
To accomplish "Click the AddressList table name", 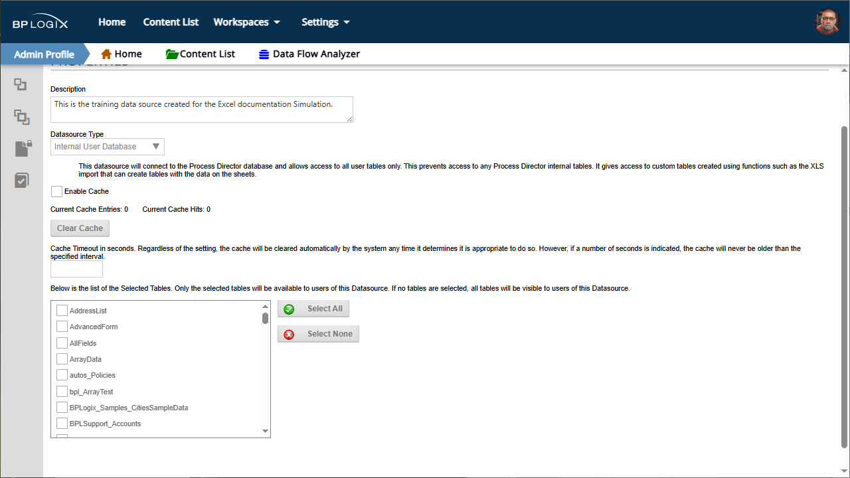I will coord(88,311).
